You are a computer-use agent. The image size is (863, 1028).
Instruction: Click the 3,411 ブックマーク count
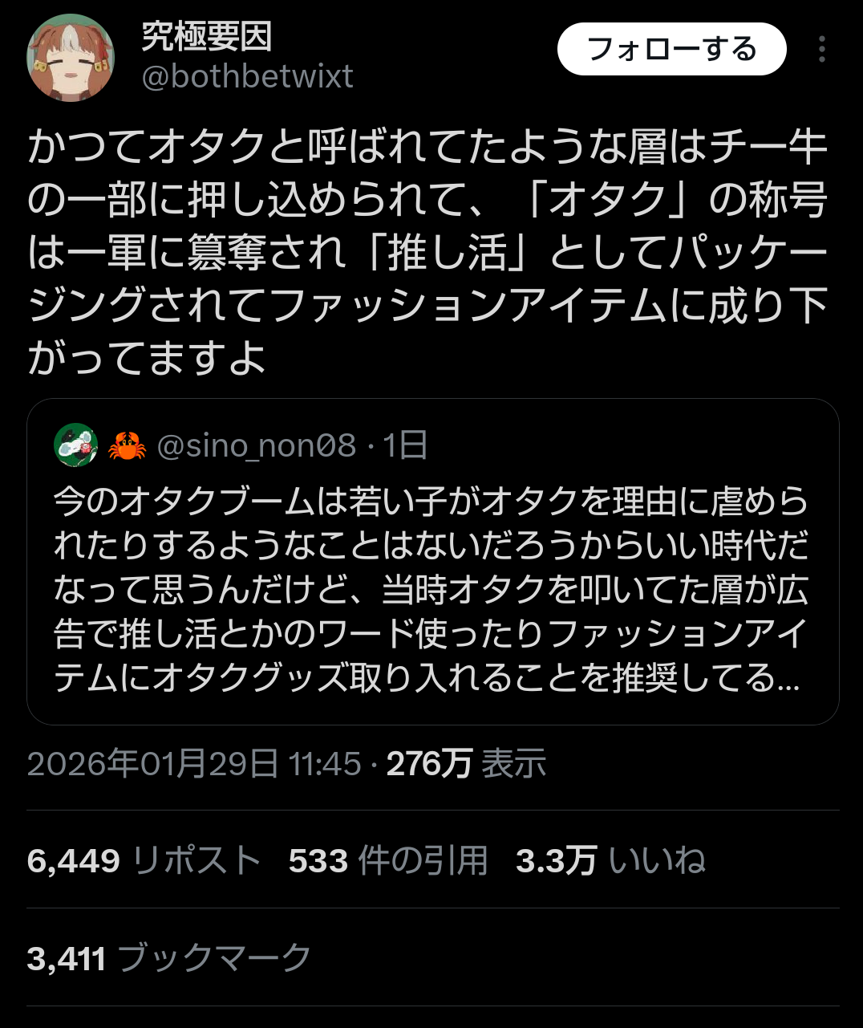169,958
